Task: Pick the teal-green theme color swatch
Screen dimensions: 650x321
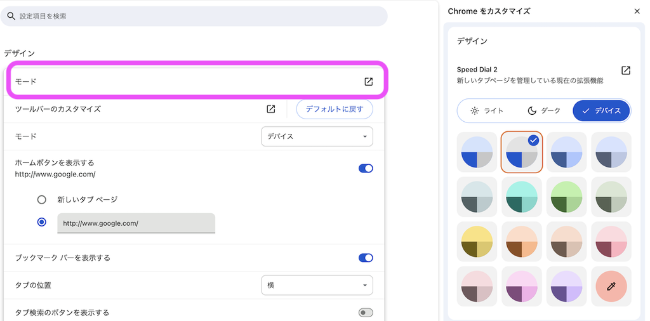Action: click(x=522, y=197)
